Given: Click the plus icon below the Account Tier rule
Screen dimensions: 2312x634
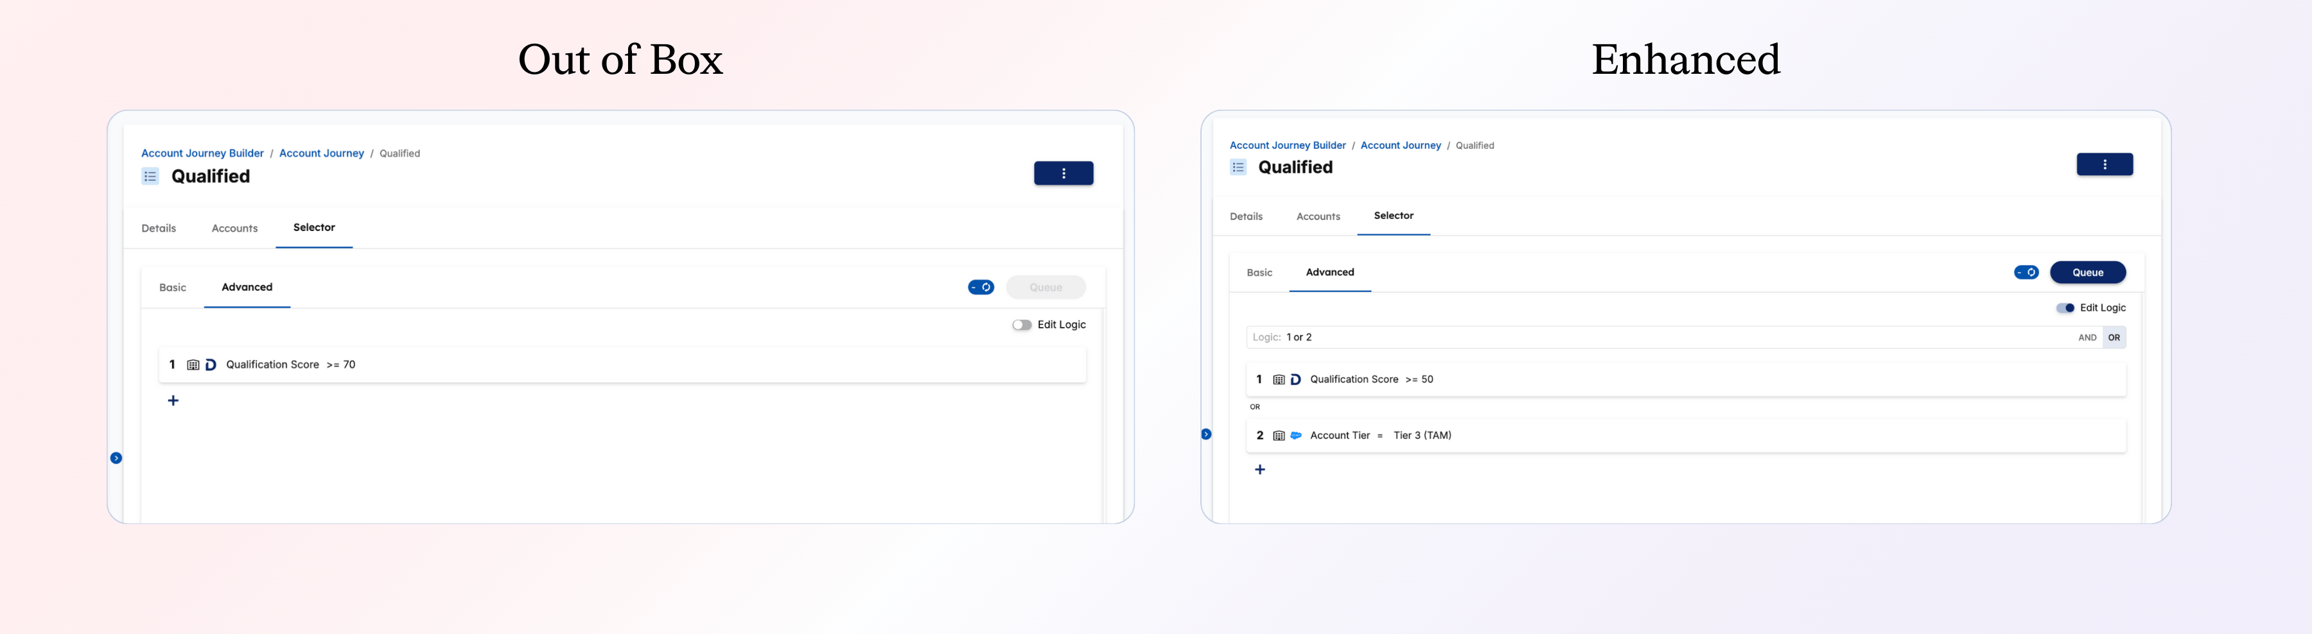Looking at the screenshot, I should (x=1259, y=470).
